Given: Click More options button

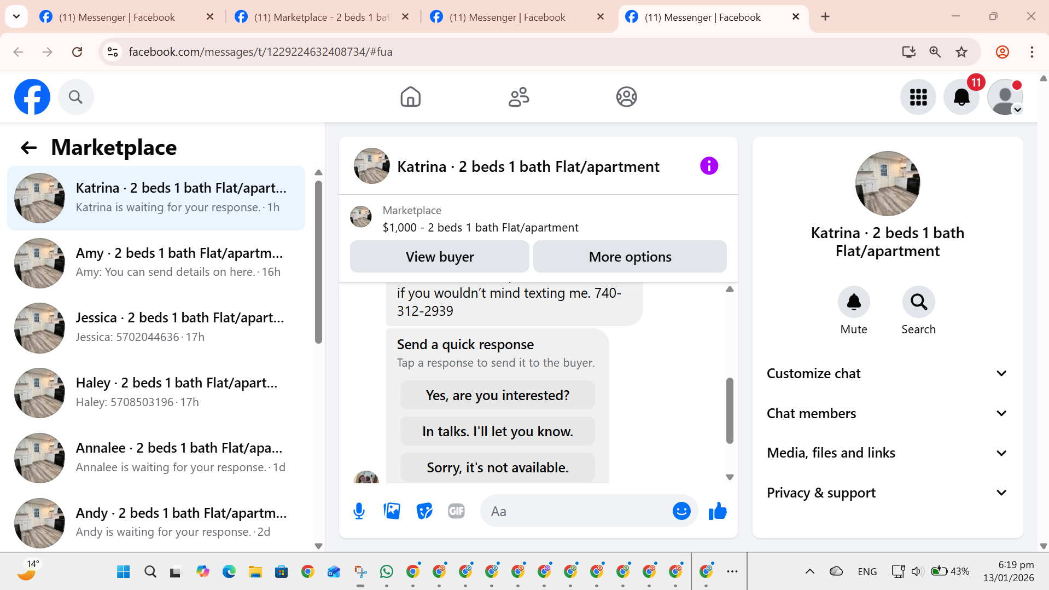Looking at the screenshot, I should pos(630,257).
